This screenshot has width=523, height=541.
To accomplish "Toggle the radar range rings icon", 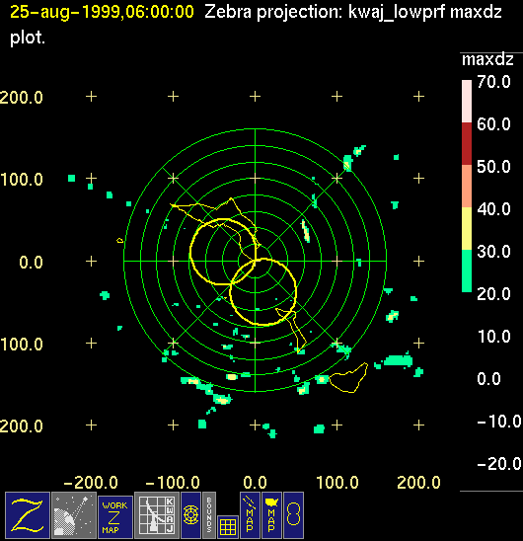I will click(x=190, y=515).
